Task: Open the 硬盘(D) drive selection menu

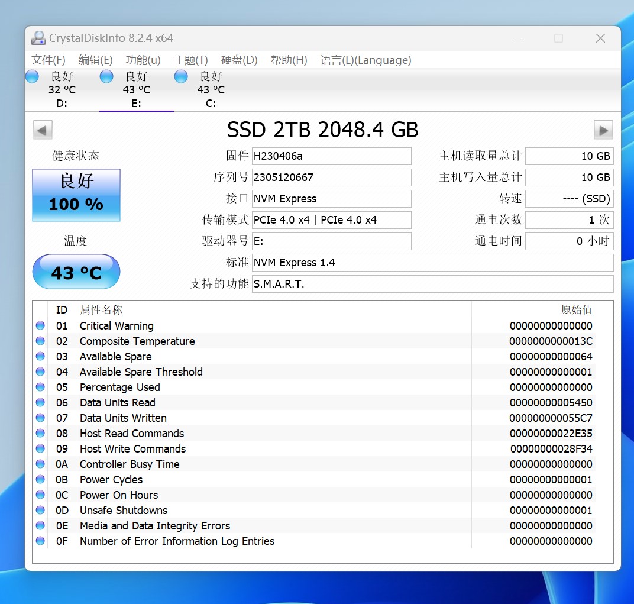Action: tap(240, 60)
